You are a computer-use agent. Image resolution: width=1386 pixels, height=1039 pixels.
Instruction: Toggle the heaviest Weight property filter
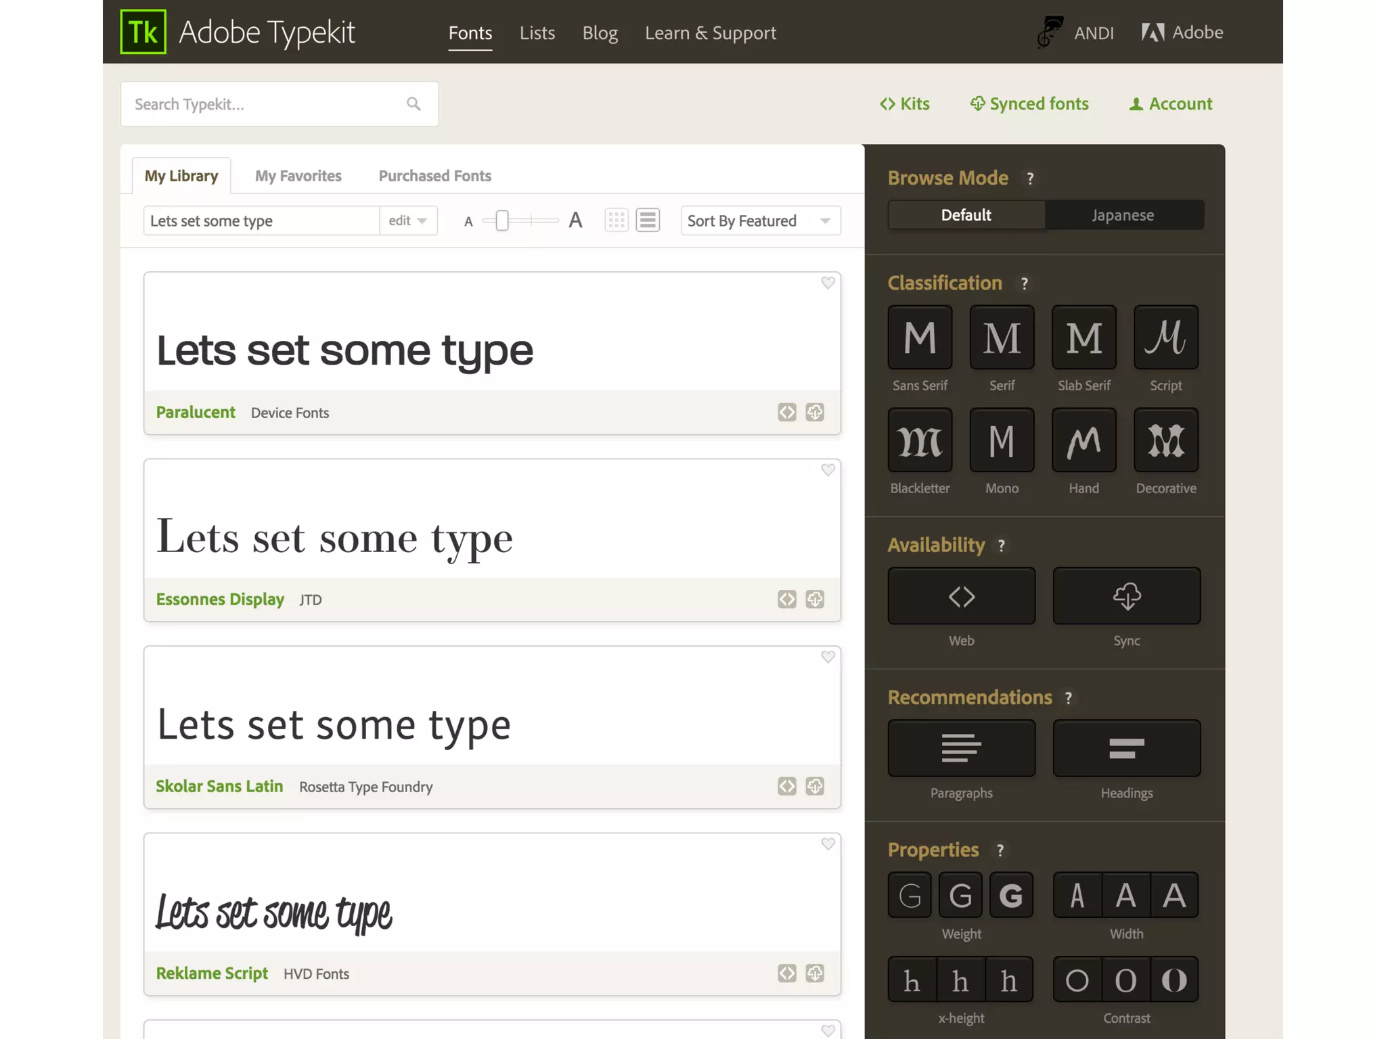pos(1010,896)
